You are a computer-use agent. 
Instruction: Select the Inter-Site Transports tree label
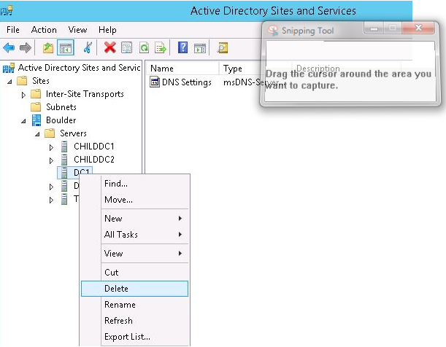pos(85,94)
